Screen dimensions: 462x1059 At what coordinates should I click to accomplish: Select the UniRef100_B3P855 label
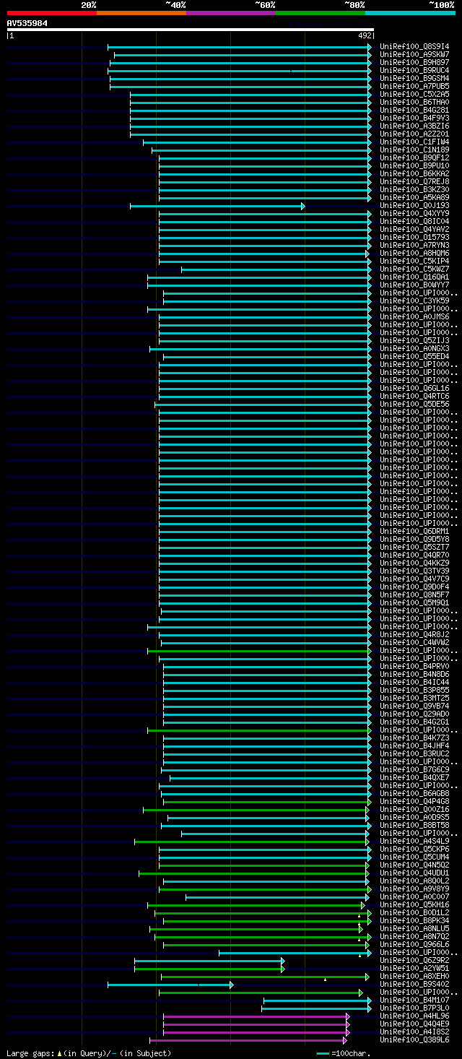(x=414, y=690)
